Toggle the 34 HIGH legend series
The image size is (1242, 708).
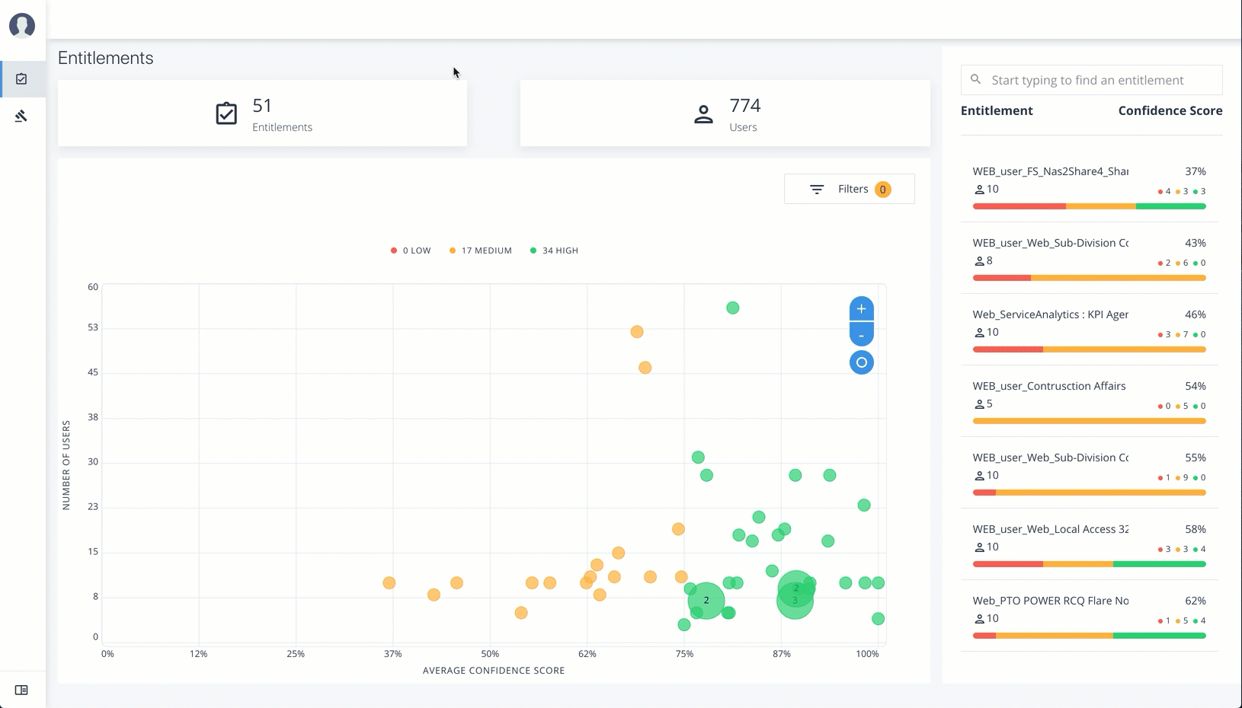click(x=554, y=250)
